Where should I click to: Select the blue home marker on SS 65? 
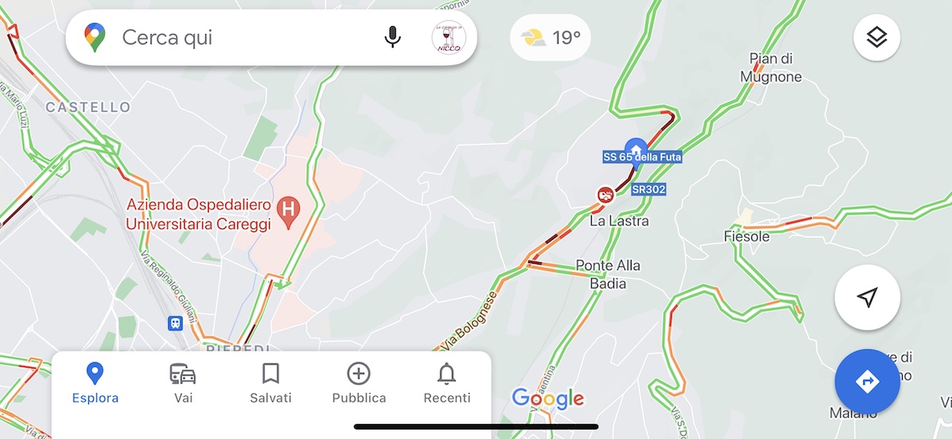(635, 147)
